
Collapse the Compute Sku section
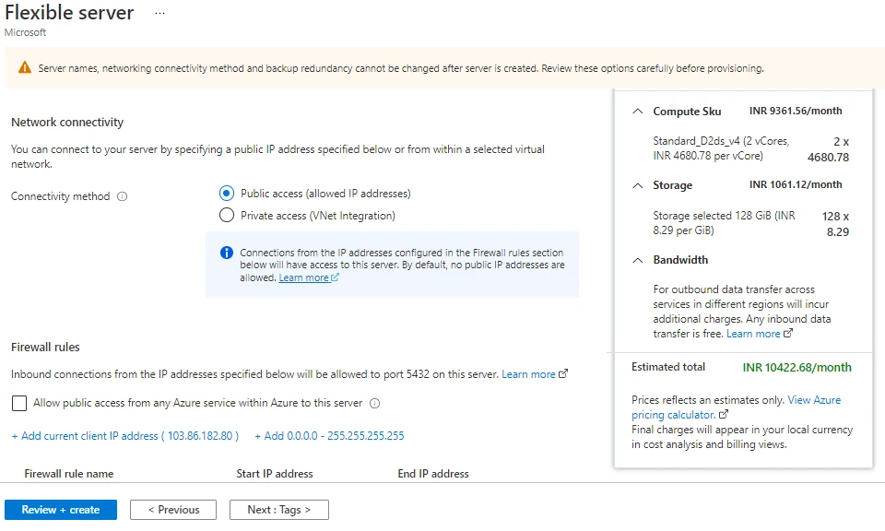coord(638,111)
